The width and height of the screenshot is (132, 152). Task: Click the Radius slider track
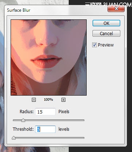click(x=49, y=120)
